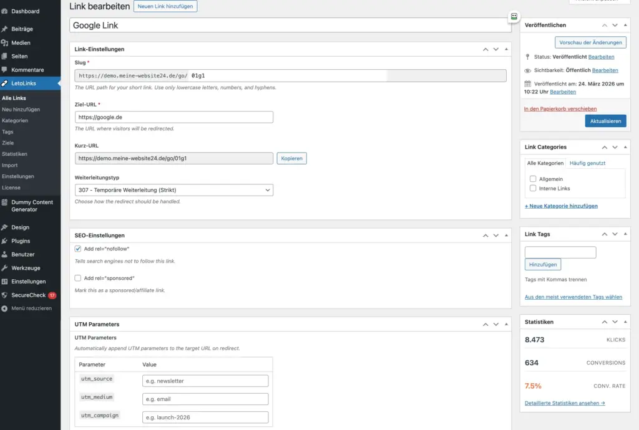
Task: Click the Aktualisieren button
Action: tap(605, 121)
